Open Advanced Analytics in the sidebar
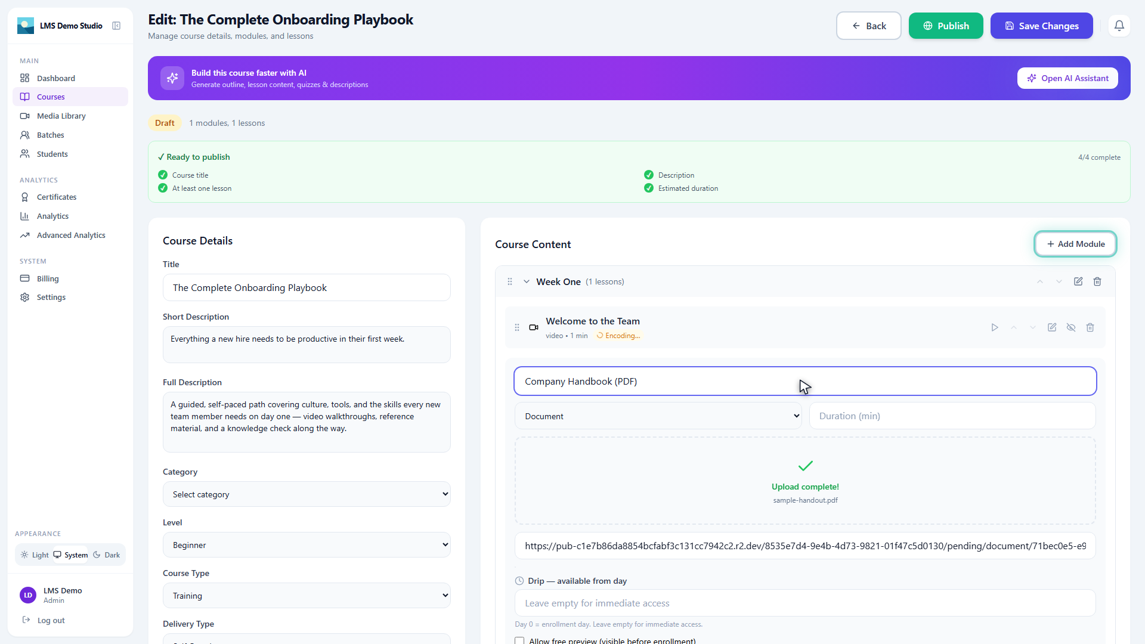 [70, 235]
